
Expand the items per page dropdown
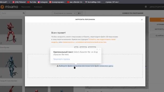pyautogui.click(x=64, y=13)
